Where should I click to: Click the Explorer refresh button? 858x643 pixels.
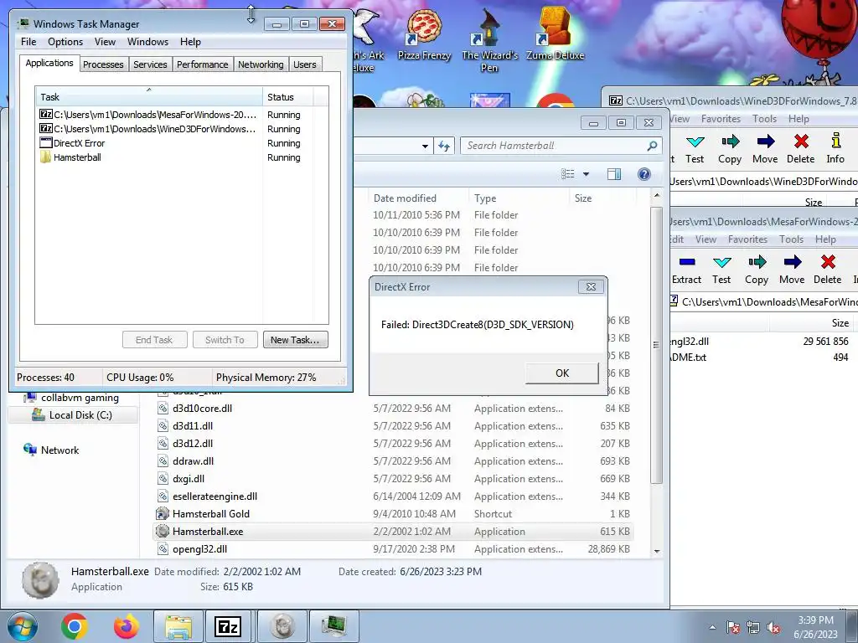point(444,146)
